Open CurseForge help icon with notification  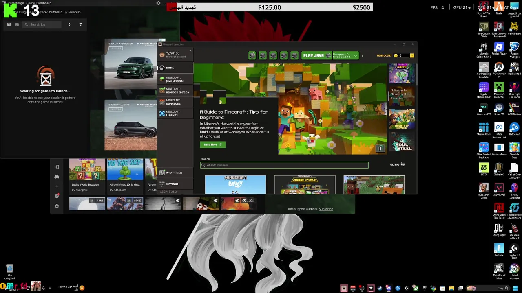tap(57, 196)
